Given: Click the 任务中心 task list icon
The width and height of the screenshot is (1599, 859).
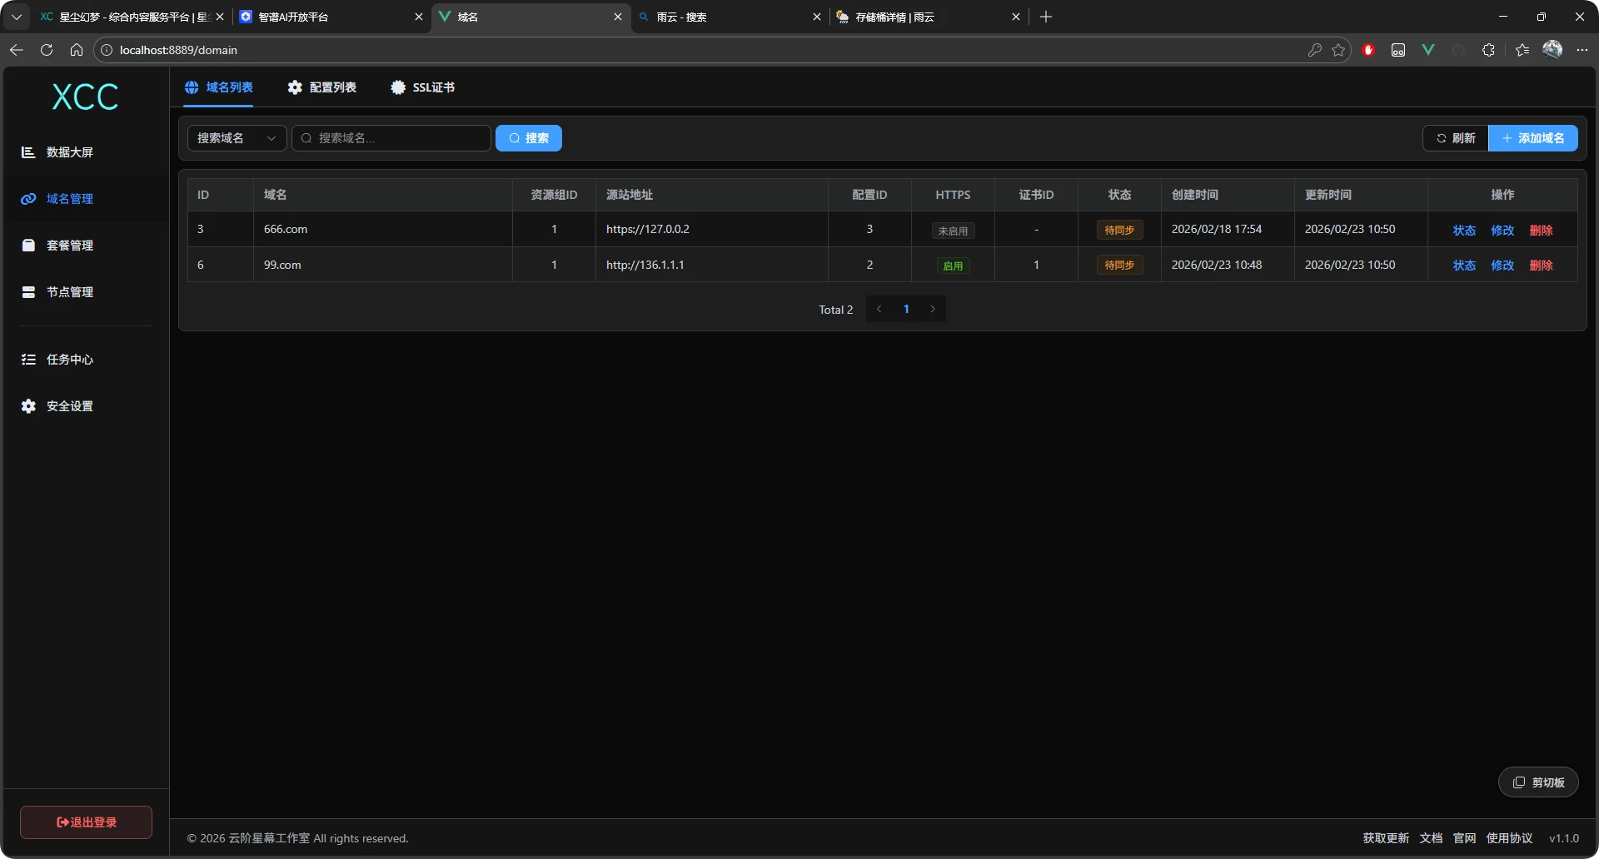Looking at the screenshot, I should pyautogui.click(x=28, y=360).
